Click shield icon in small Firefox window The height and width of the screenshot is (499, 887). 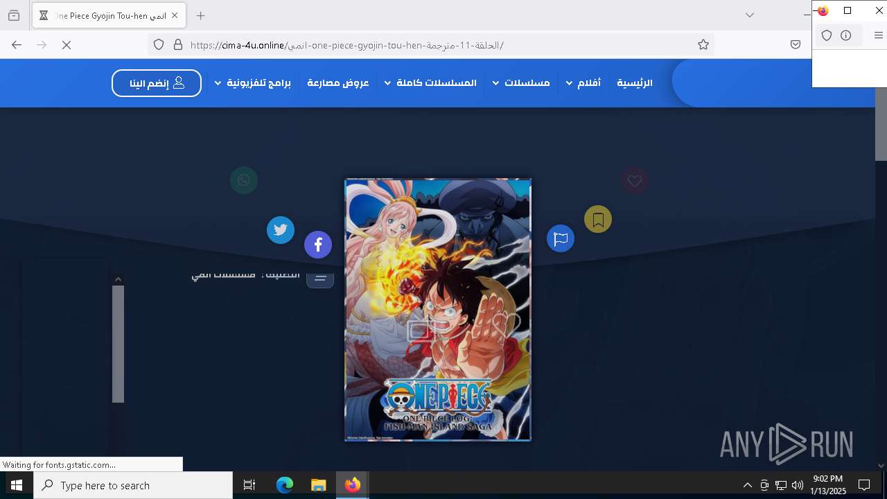827,35
